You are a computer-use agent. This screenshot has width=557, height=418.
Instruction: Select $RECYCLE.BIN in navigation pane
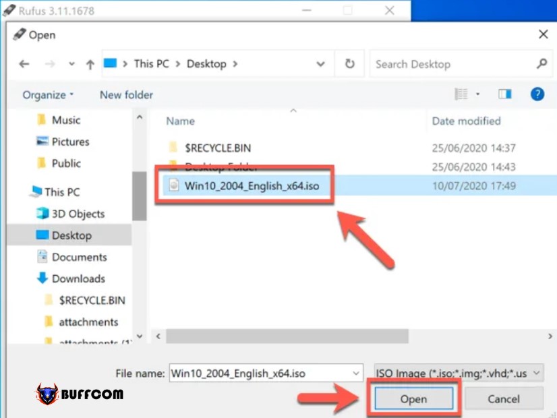point(92,301)
